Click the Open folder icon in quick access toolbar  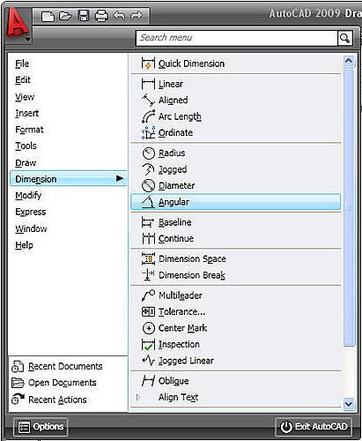65,16
